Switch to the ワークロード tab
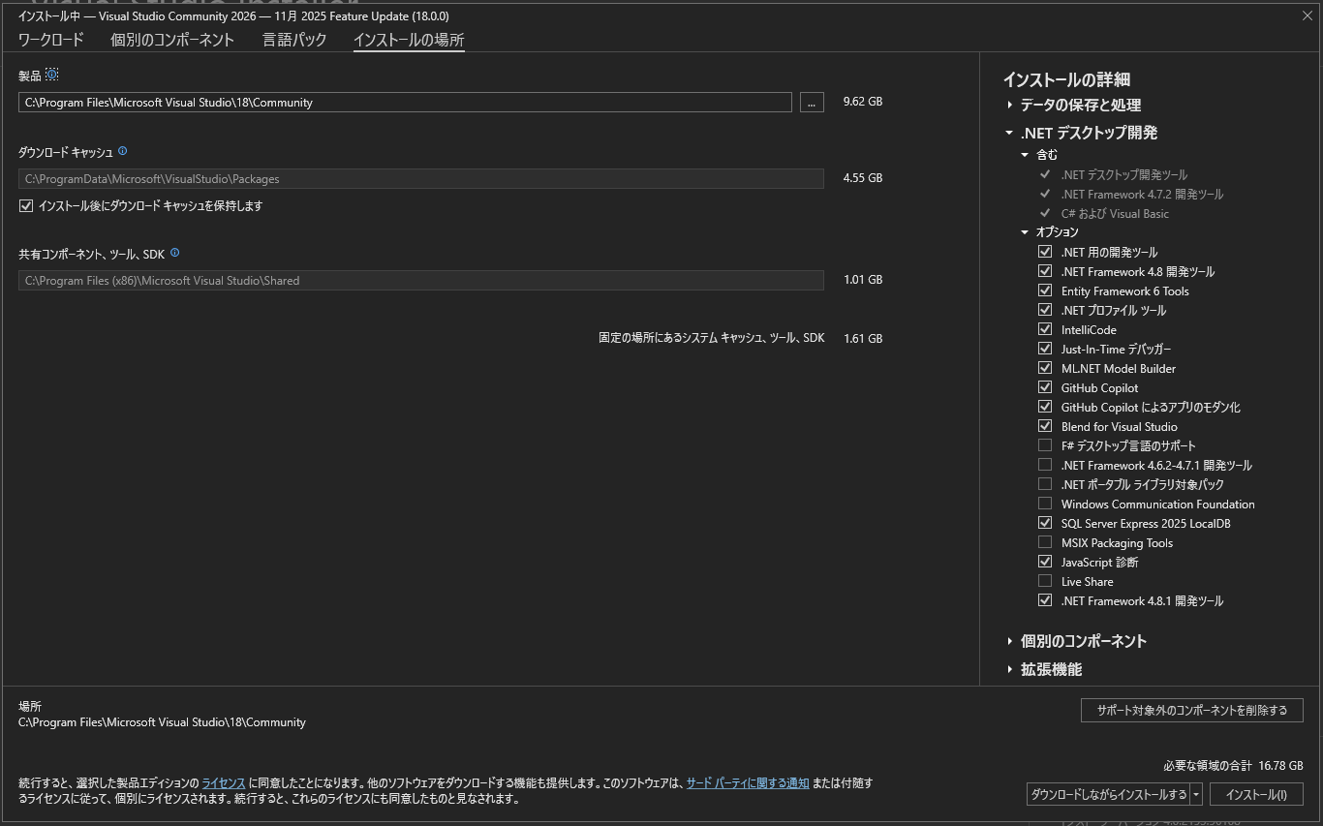Screen dimensions: 1323x826 [x=51, y=40]
